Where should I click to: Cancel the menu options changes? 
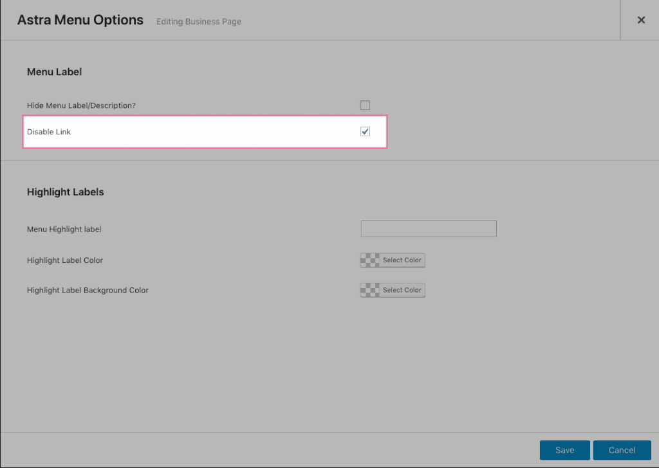[x=622, y=450]
